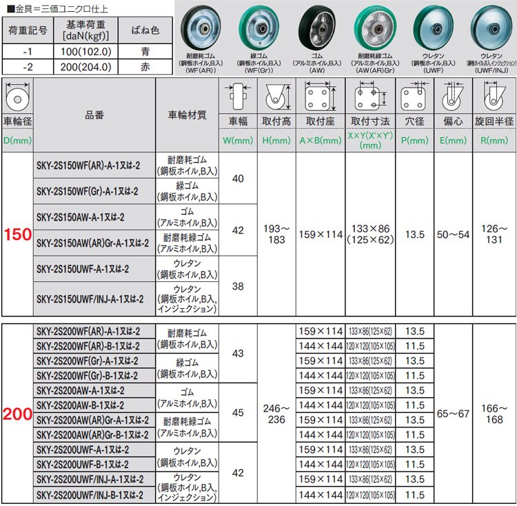Click the offset caster diagram above 偏心
This screenshot has height=506, width=517.
pyautogui.click(x=453, y=97)
